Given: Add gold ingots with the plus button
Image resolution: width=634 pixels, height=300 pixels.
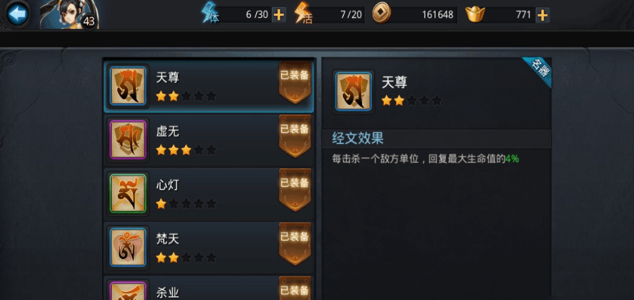Looking at the screenshot, I should click(x=542, y=15).
